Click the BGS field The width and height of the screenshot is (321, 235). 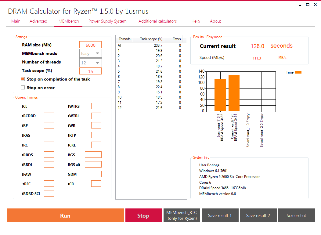[x=93, y=155]
